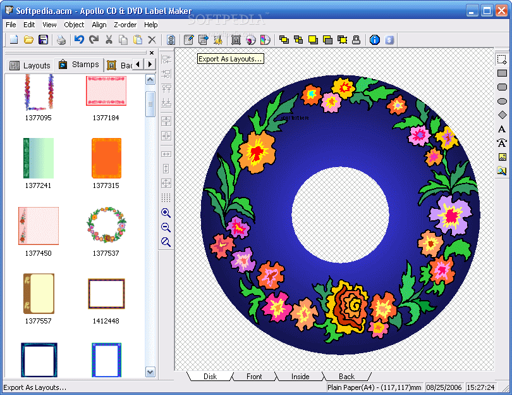This screenshot has width=512, height=395.
Task: Pick the Ellipse shape tool
Action: (503, 101)
